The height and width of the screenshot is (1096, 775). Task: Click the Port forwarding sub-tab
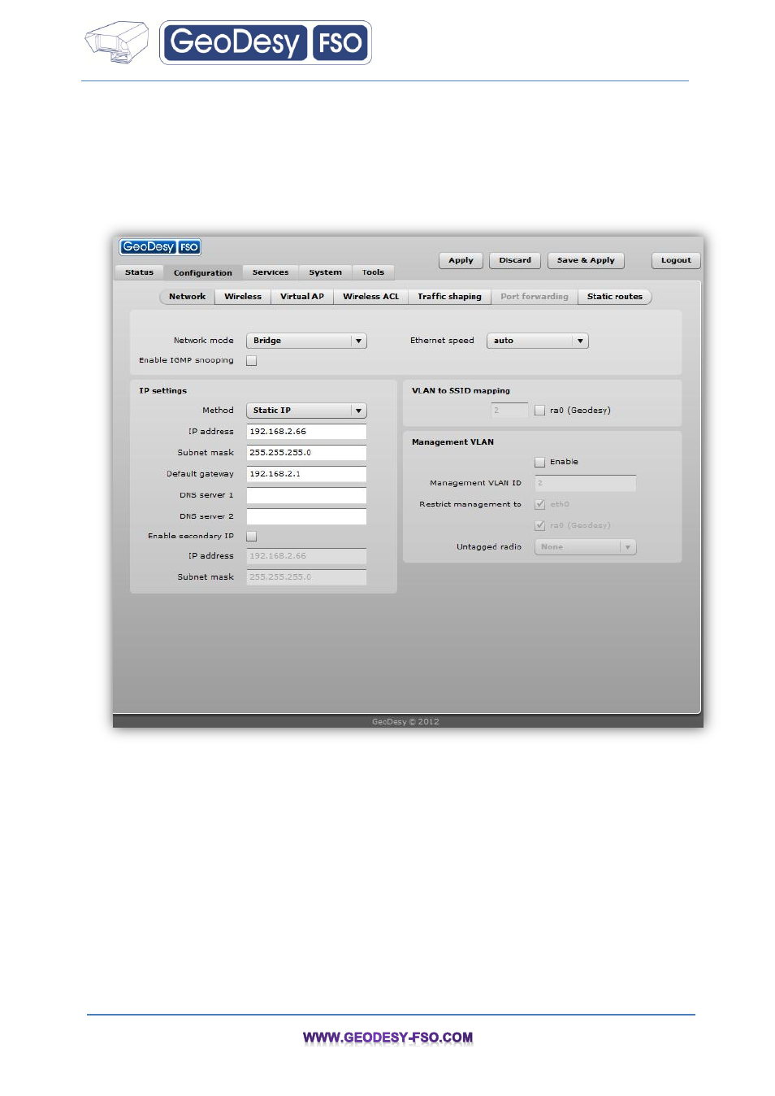click(535, 297)
